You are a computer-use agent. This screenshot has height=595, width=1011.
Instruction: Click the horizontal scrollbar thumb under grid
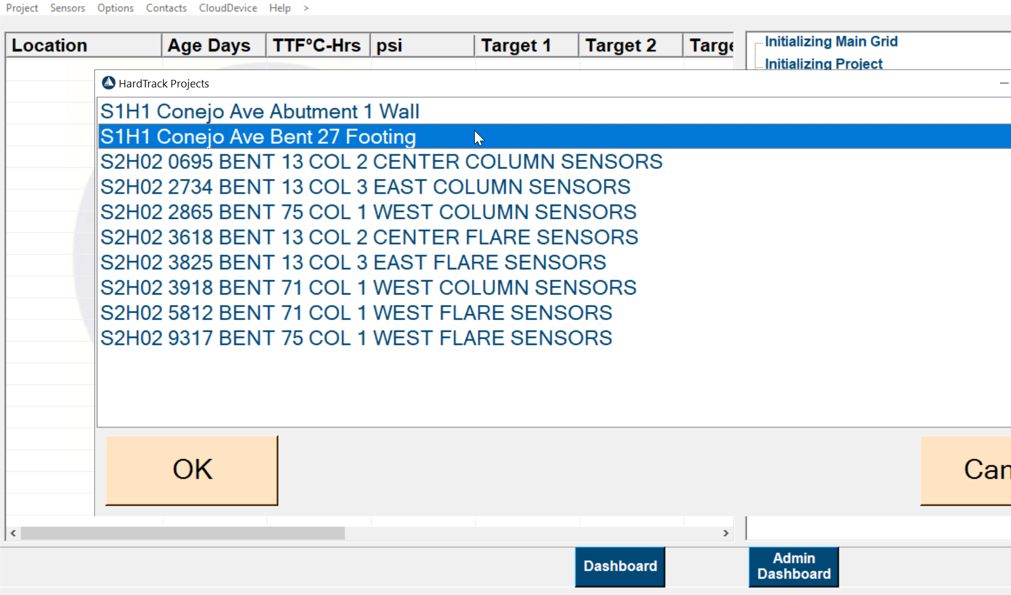183,533
